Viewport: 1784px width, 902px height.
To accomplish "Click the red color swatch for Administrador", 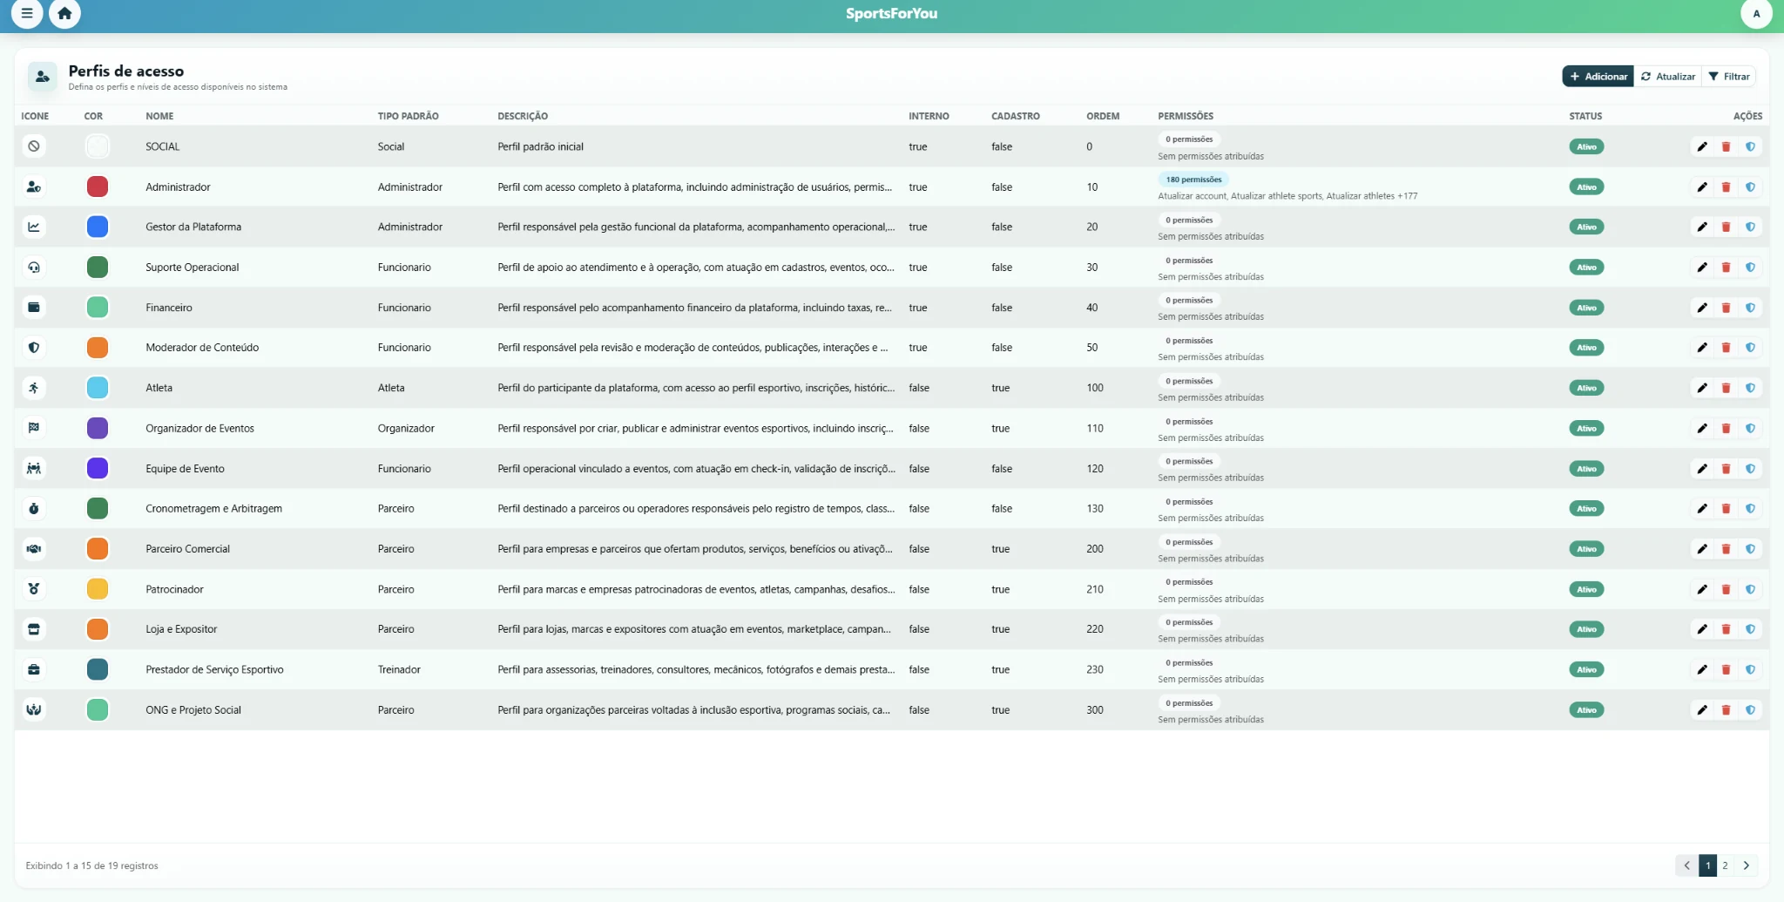I will (98, 187).
